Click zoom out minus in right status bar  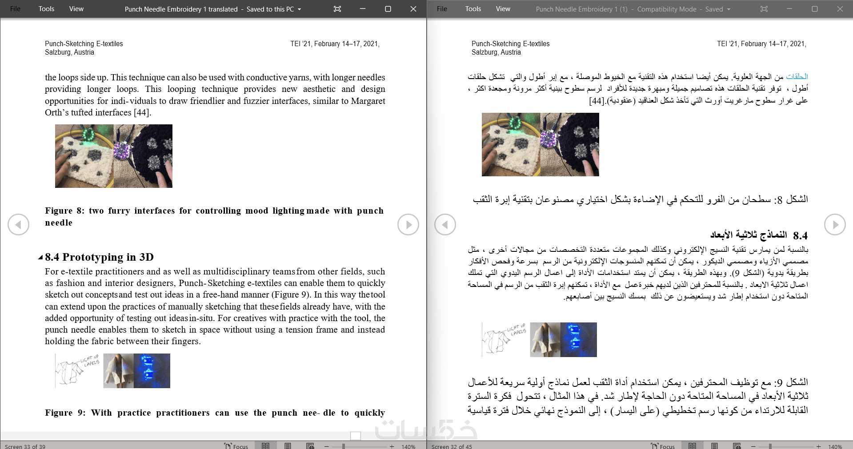coord(753,446)
